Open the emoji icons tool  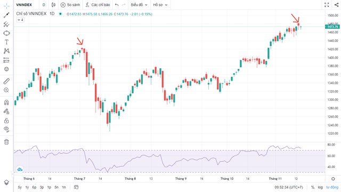[x=6, y=69]
